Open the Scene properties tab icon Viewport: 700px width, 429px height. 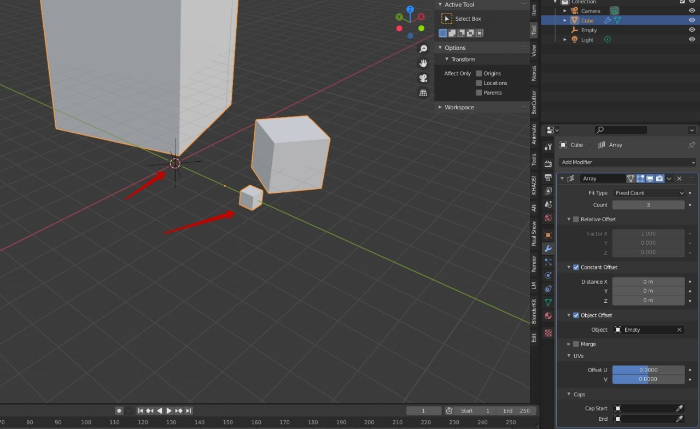coord(548,204)
